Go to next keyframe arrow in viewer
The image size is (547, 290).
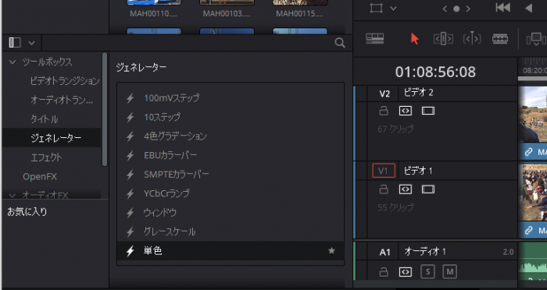pos(468,9)
